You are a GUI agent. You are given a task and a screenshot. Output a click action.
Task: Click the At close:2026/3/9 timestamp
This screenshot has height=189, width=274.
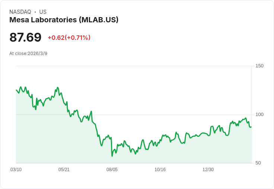point(28,54)
